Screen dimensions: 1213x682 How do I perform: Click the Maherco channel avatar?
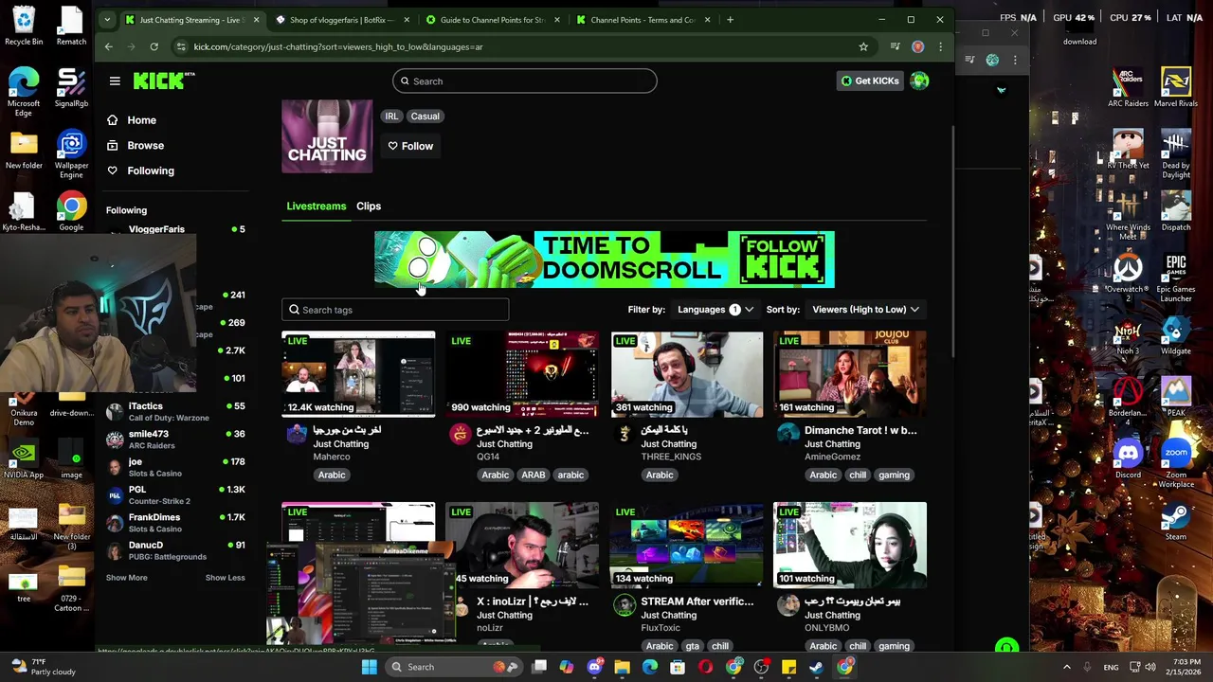(x=297, y=434)
